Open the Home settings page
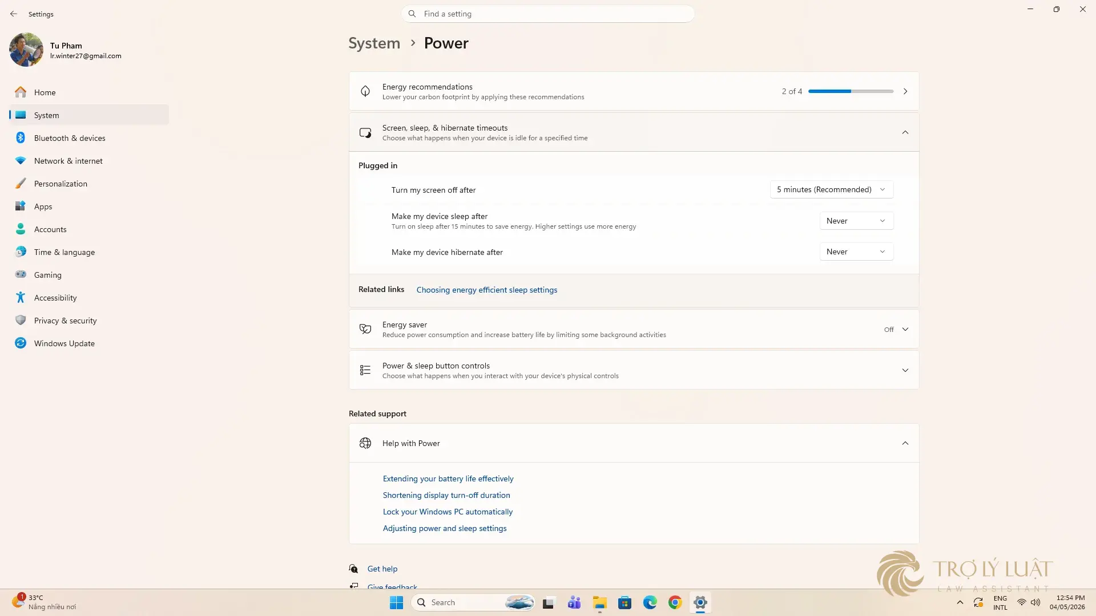The image size is (1096, 616). (89, 92)
